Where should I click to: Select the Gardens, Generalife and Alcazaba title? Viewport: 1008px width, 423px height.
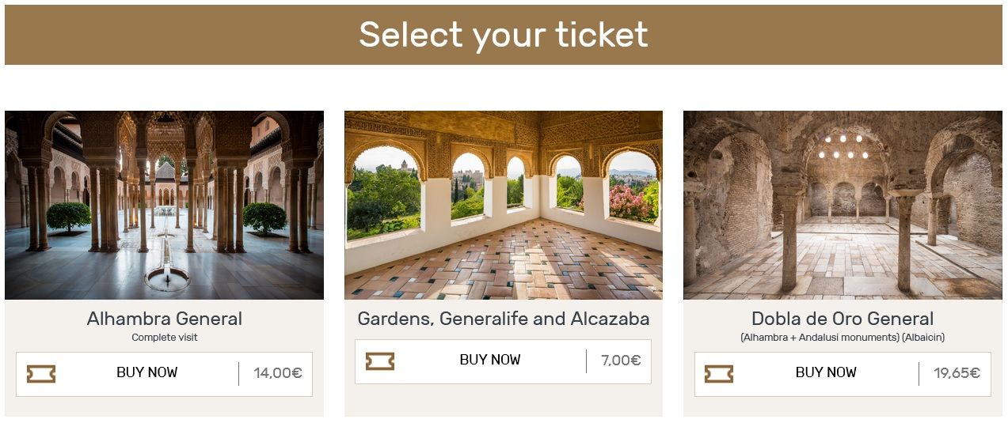pos(504,319)
